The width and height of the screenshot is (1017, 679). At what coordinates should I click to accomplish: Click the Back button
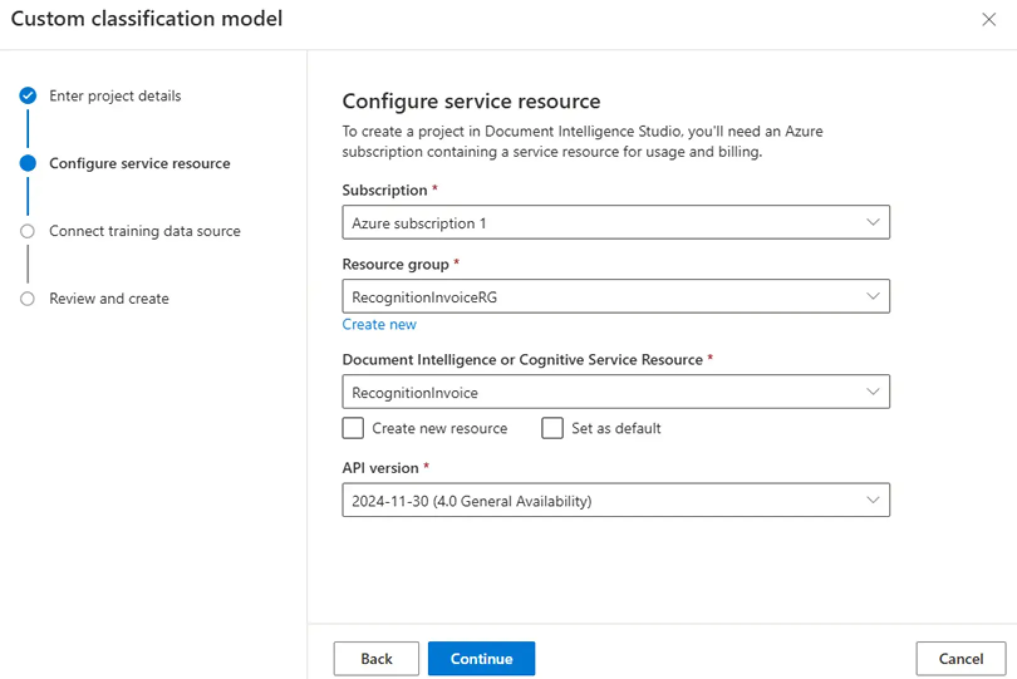pos(376,658)
